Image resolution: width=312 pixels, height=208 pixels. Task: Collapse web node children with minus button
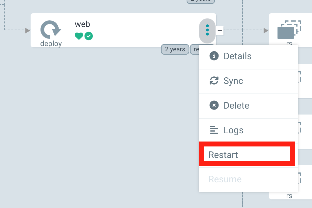220,31
